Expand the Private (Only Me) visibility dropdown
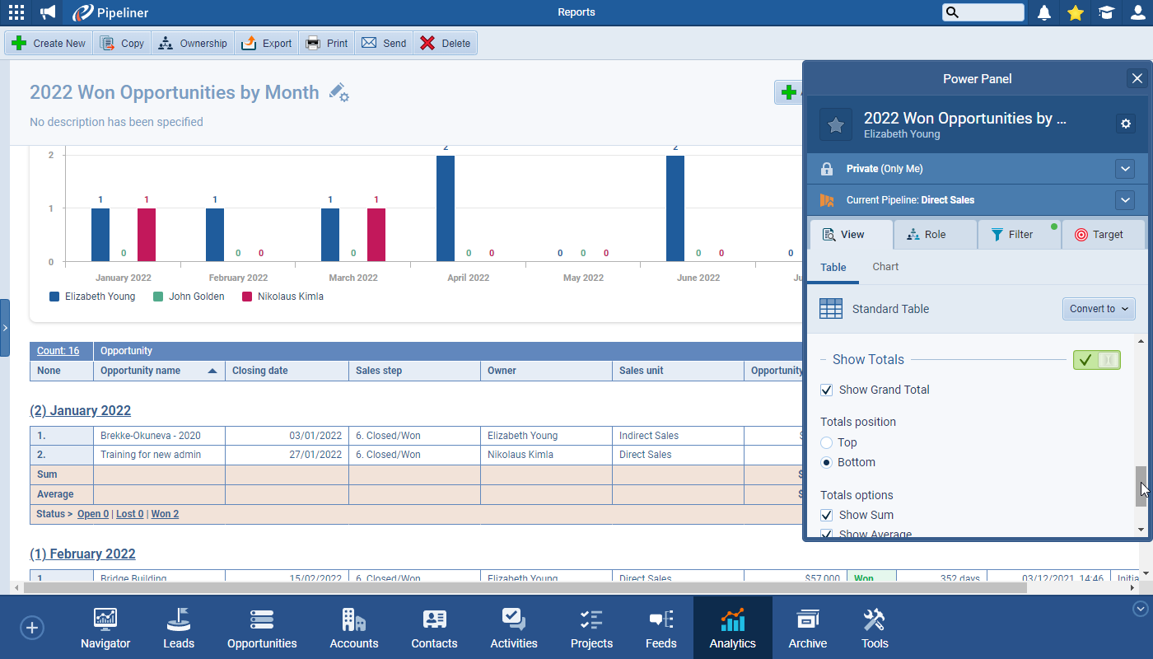Screen dimensions: 1153x659 click(1125, 168)
